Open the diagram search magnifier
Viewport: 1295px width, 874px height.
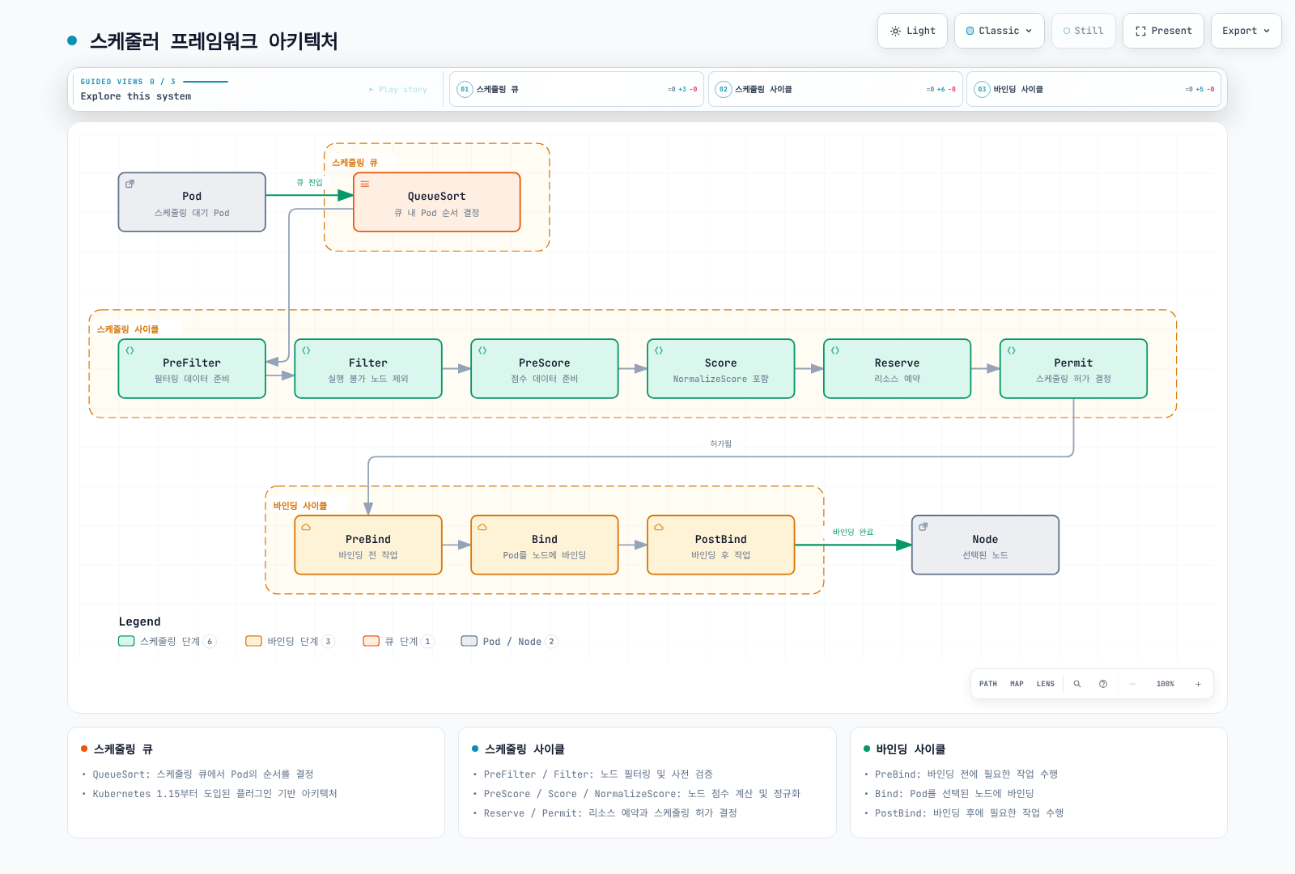1077,684
